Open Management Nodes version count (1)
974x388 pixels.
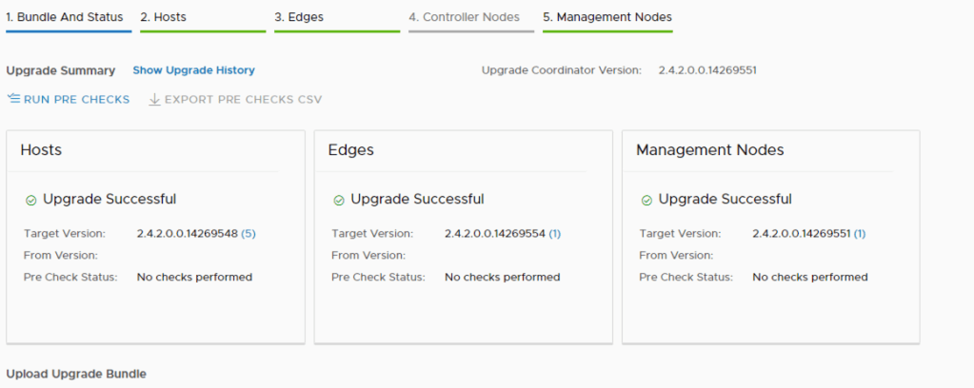point(860,233)
